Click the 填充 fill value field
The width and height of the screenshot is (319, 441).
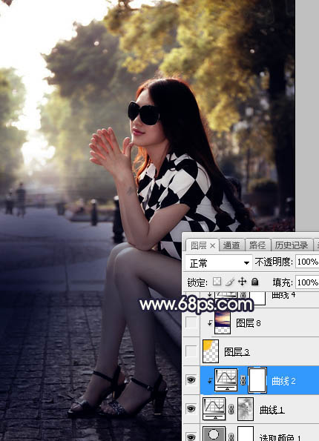(307, 282)
